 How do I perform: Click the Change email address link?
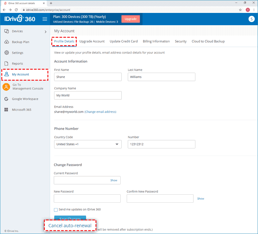click(100, 112)
